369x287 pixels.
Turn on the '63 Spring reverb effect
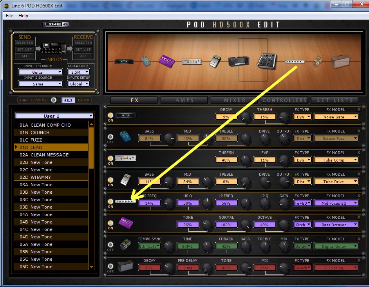click(110, 266)
